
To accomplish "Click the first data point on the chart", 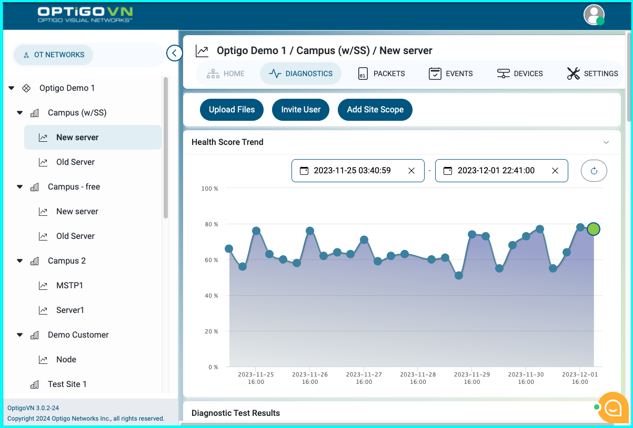I will pos(229,249).
